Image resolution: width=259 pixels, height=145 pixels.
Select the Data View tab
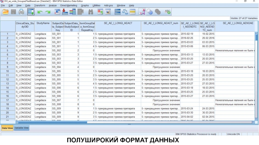(x=7, y=128)
